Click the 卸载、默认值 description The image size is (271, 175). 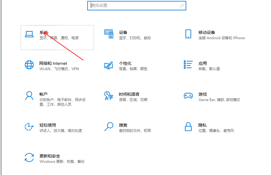tap(209, 69)
